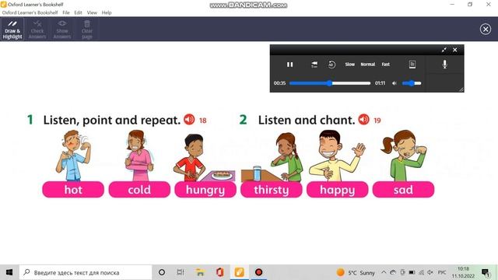The height and width of the screenshot is (280, 498).
Task: Close the activity with the circled X
Action: (x=486, y=30)
